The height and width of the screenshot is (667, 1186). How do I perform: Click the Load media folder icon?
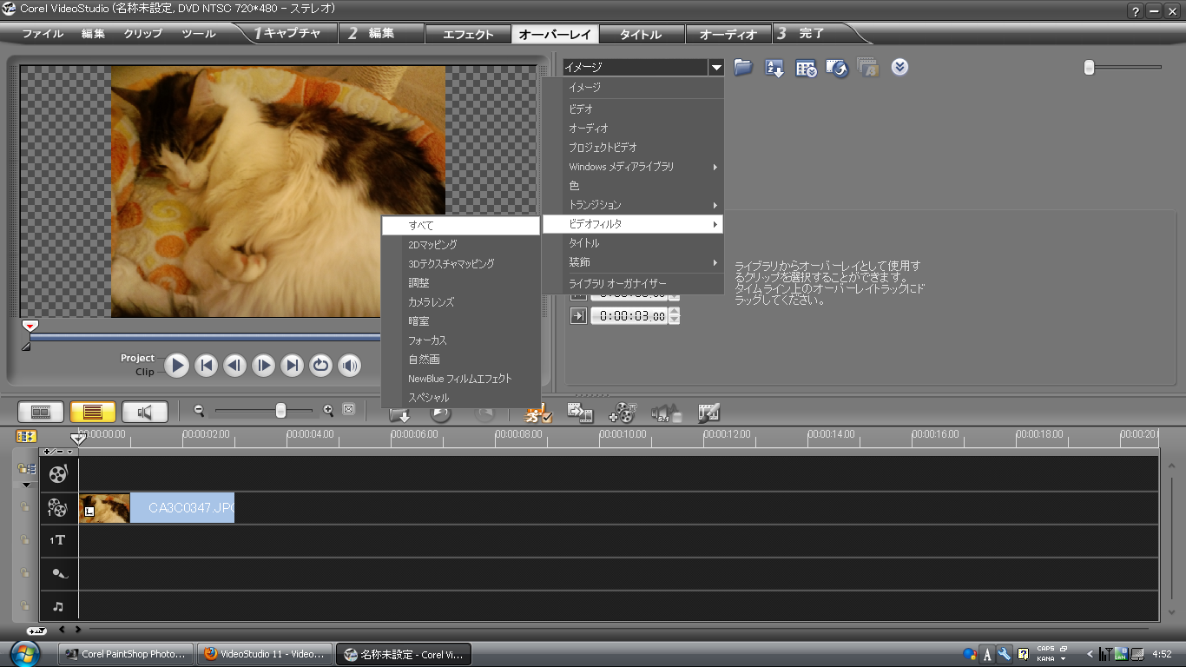coord(743,67)
